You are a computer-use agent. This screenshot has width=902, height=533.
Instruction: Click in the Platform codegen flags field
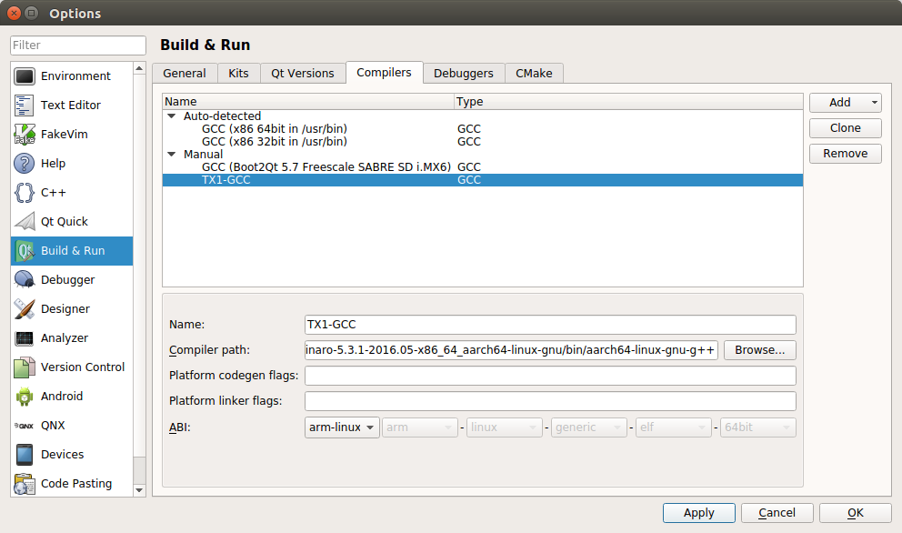550,376
